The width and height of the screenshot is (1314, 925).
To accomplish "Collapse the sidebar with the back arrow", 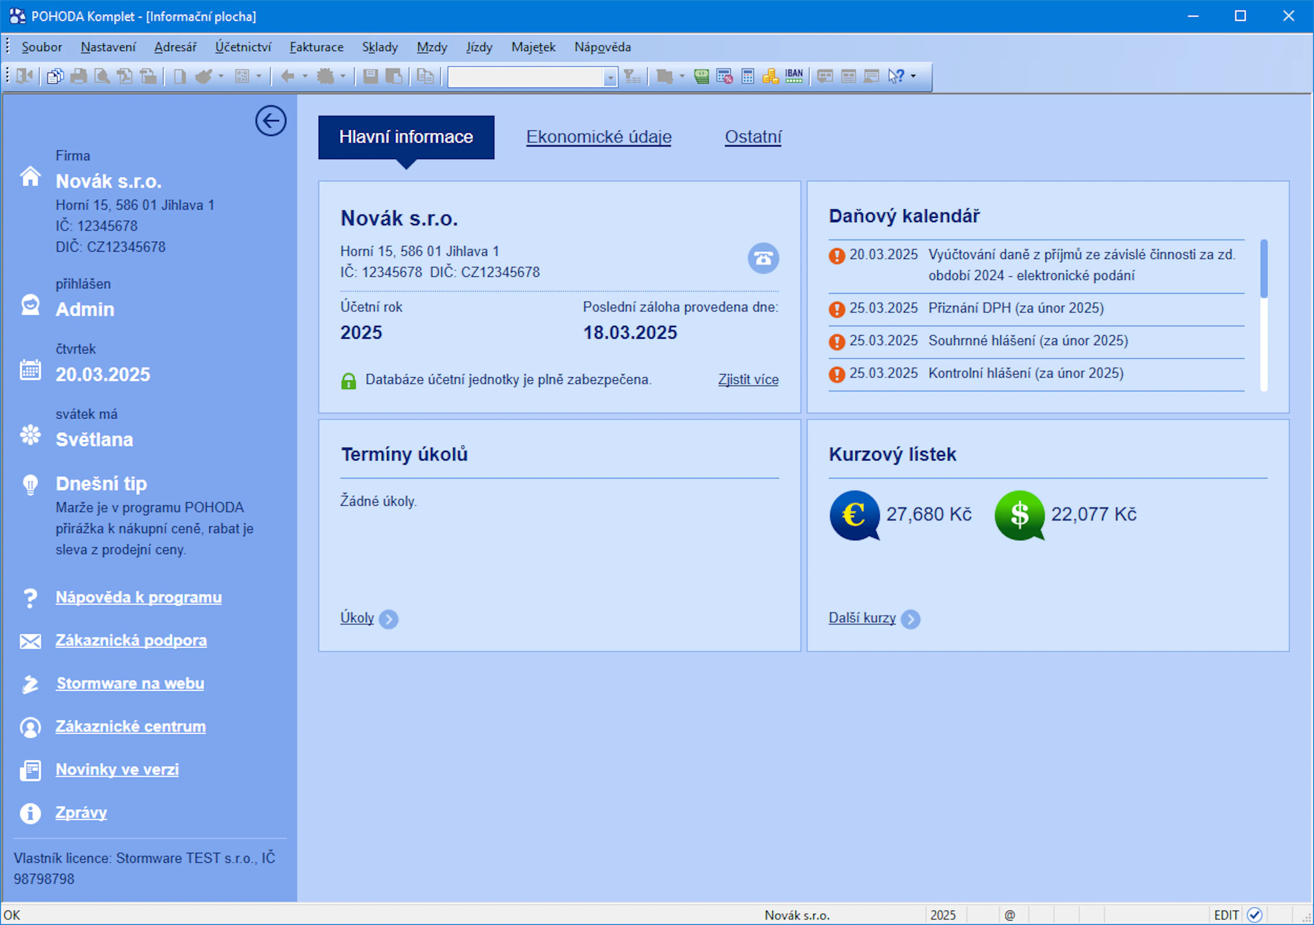I will point(270,121).
